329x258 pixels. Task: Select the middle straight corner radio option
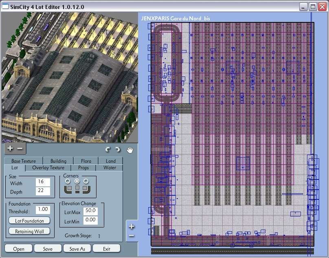[x=77, y=181]
